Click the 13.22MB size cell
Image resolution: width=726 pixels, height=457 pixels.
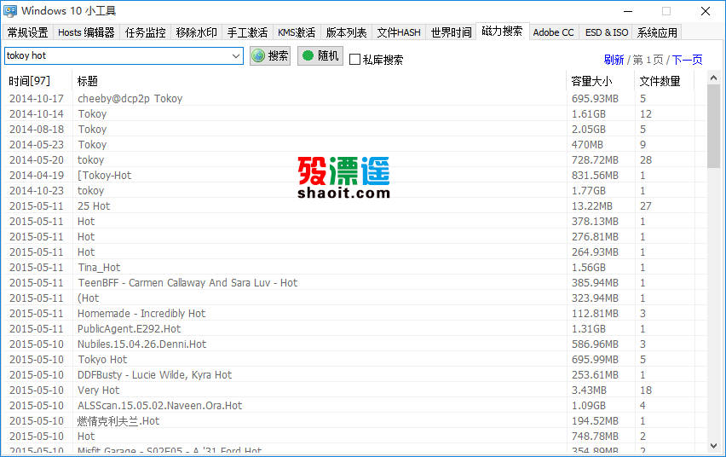[591, 205]
